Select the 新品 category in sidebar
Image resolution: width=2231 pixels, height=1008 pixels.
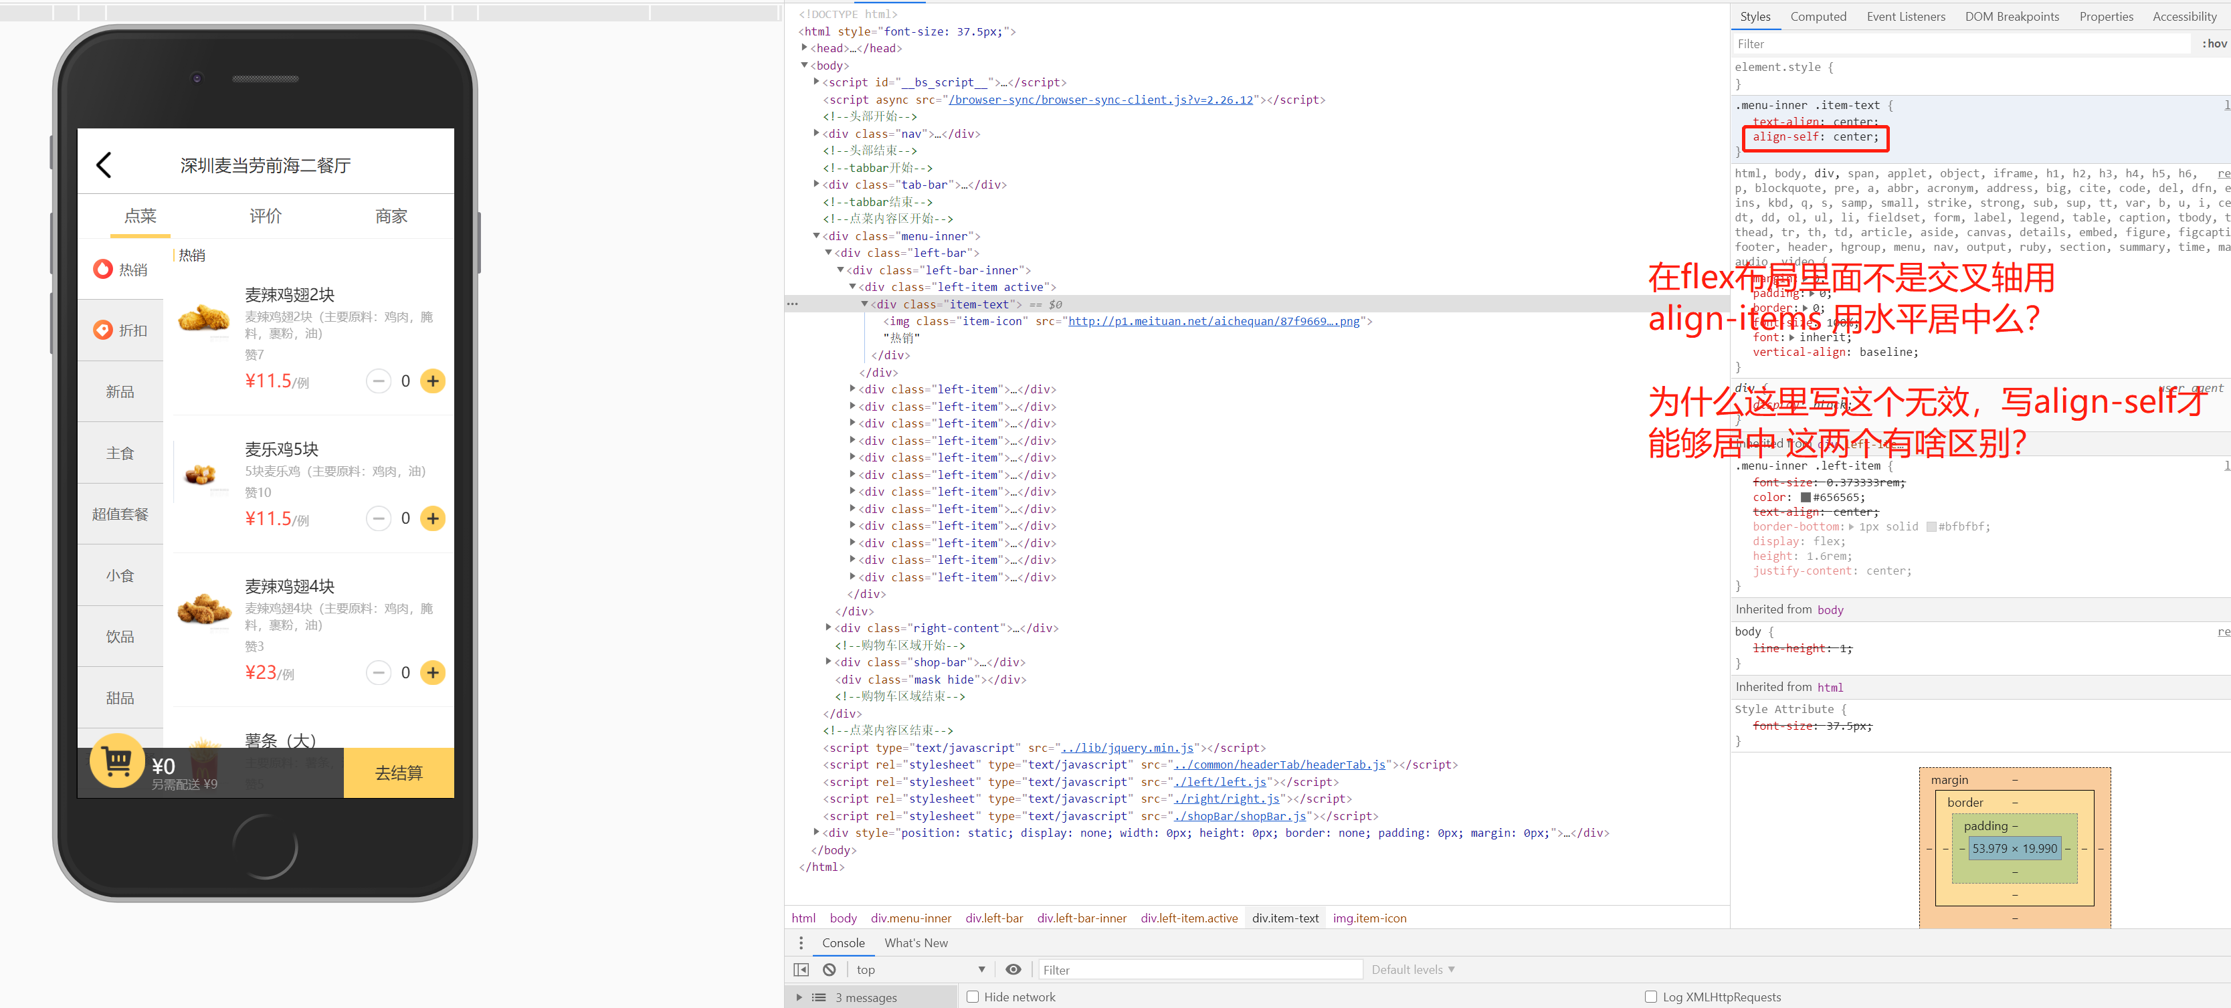(x=120, y=392)
